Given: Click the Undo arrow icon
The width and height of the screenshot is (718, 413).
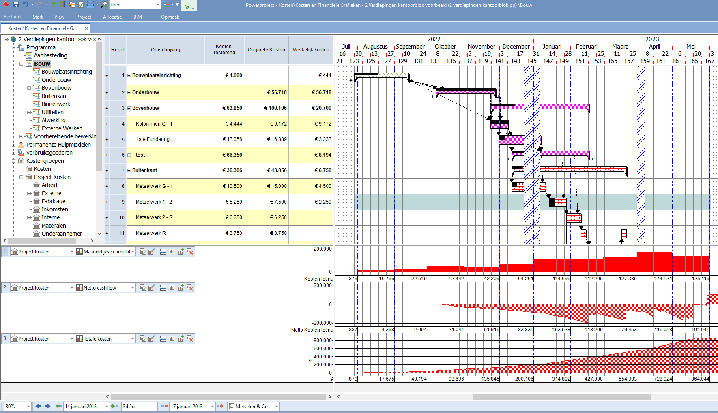Looking at the screenshot, I should 26,4.
